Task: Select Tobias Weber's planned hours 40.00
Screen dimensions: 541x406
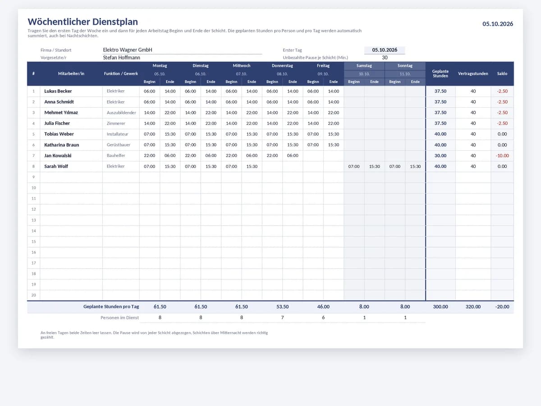Action: click(440, 134)
